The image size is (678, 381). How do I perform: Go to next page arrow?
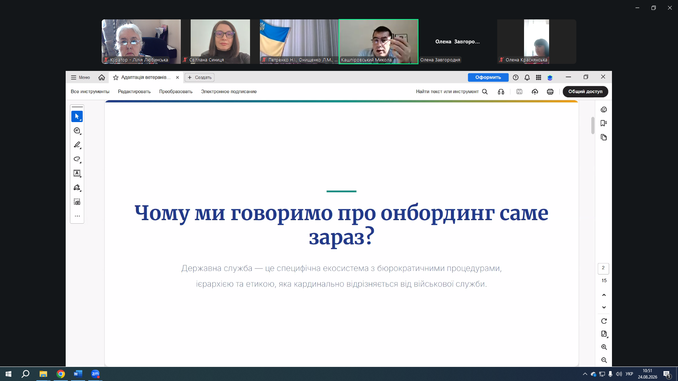[x=604, y=307]
